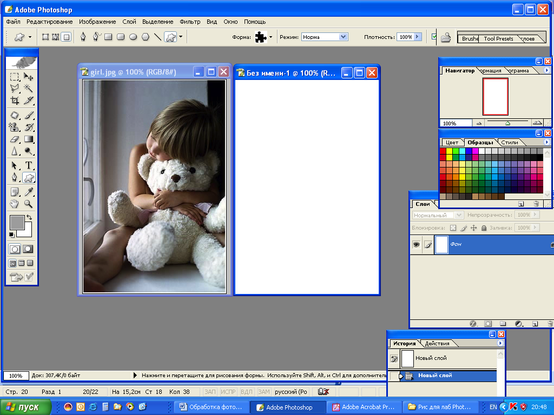Select the Rectangular Marquee tool
The width and height of the screenshot is (554, 415).
15,77
